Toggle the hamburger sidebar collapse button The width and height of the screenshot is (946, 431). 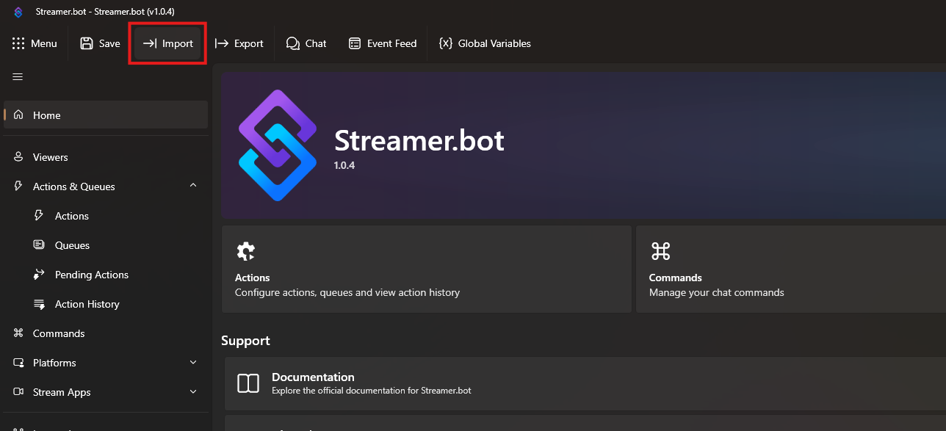tap(18, 77)
